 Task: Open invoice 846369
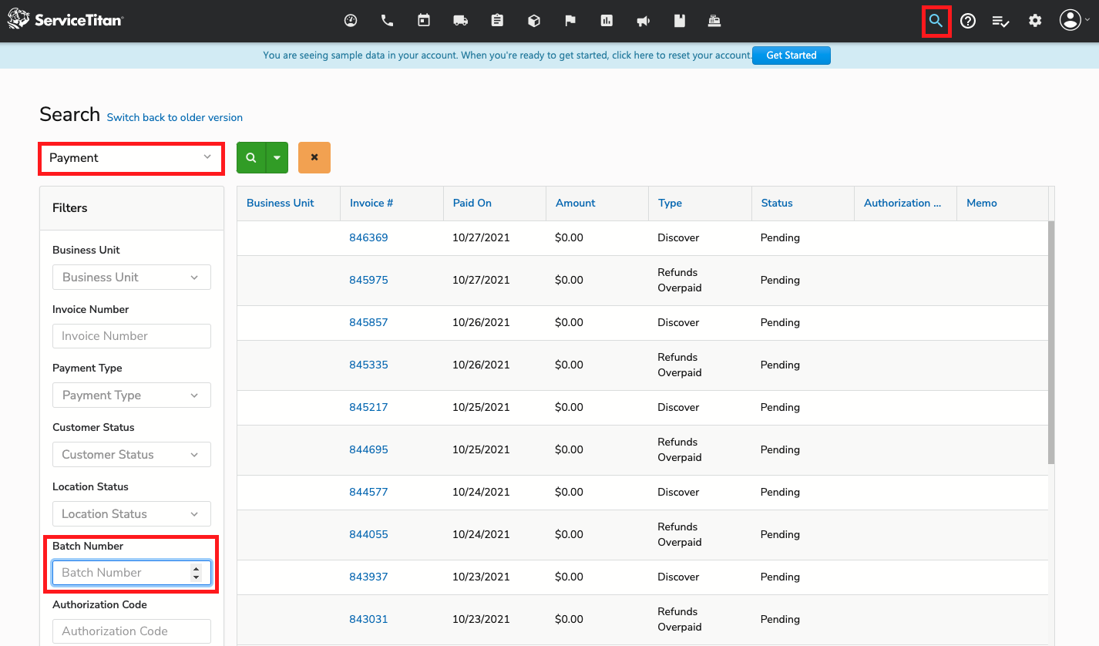[368, 238]
